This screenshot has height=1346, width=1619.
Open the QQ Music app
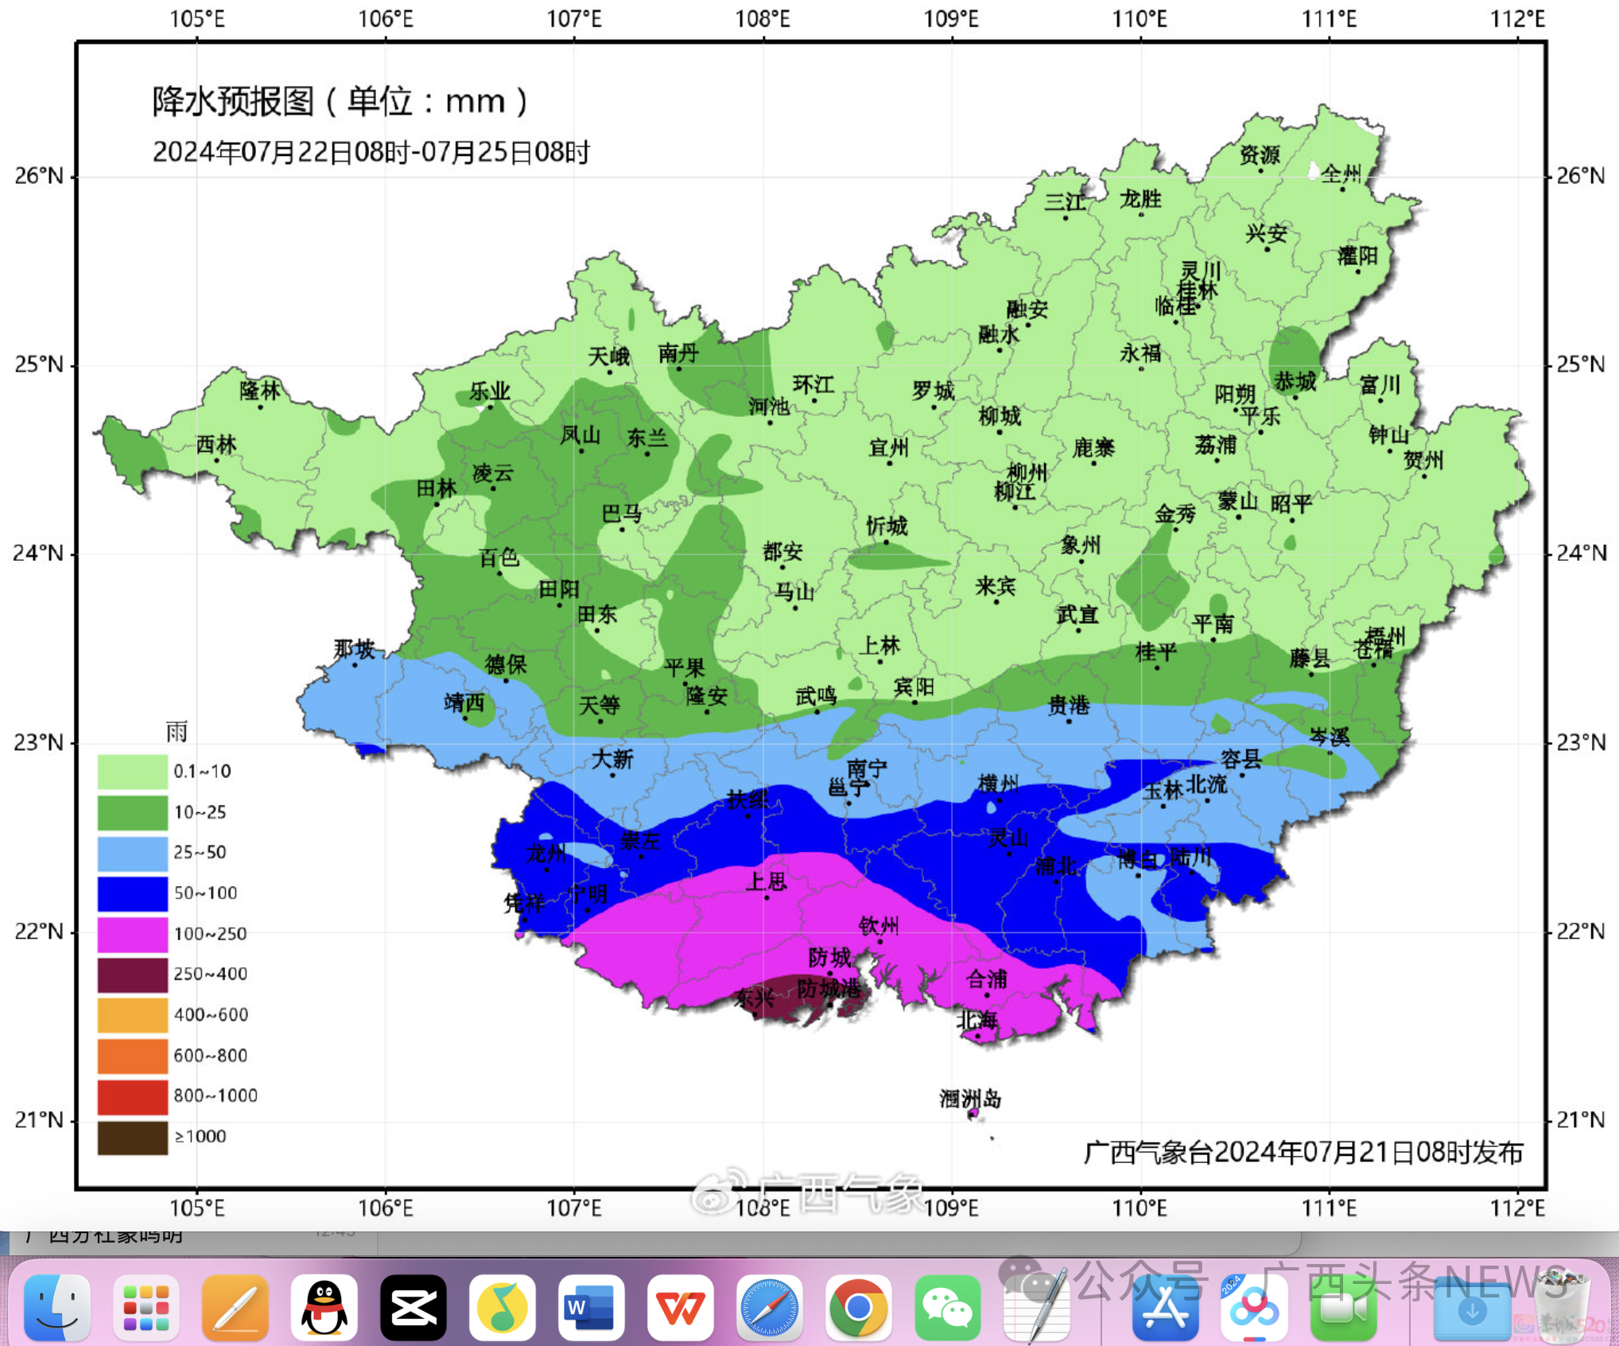pos(502,1307)
